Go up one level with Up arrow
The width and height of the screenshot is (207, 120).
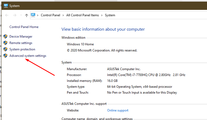(27, 15)
